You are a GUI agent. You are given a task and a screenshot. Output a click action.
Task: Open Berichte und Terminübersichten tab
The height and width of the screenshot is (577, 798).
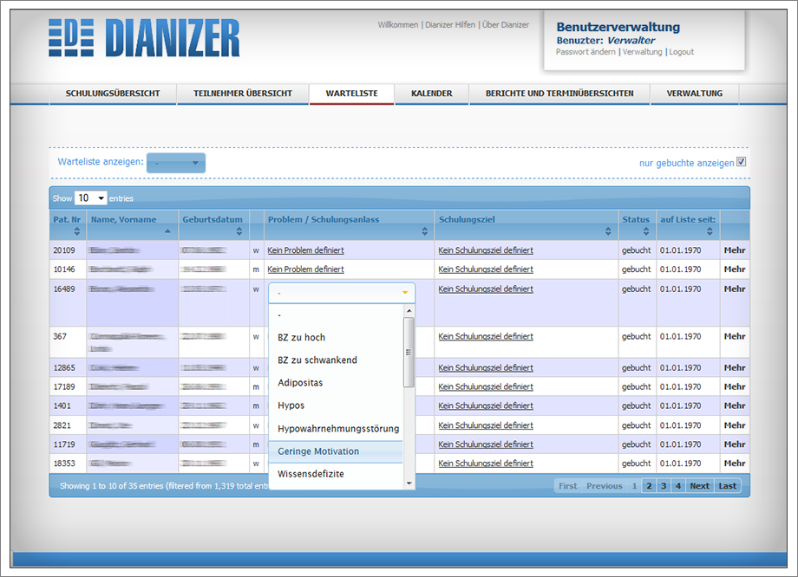(559, 94)
